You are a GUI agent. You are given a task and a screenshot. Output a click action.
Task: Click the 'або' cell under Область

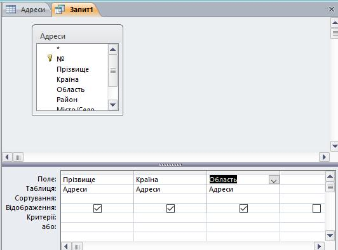(x=243, y=227)
